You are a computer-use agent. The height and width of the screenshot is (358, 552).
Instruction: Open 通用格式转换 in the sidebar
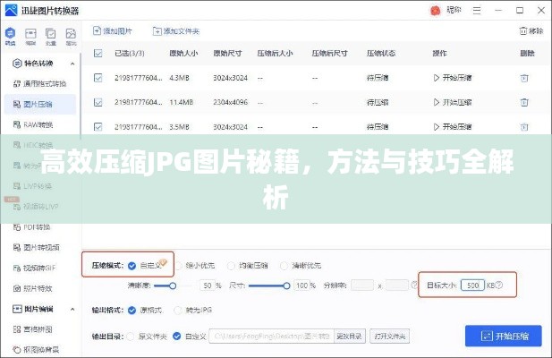(44, 83)
